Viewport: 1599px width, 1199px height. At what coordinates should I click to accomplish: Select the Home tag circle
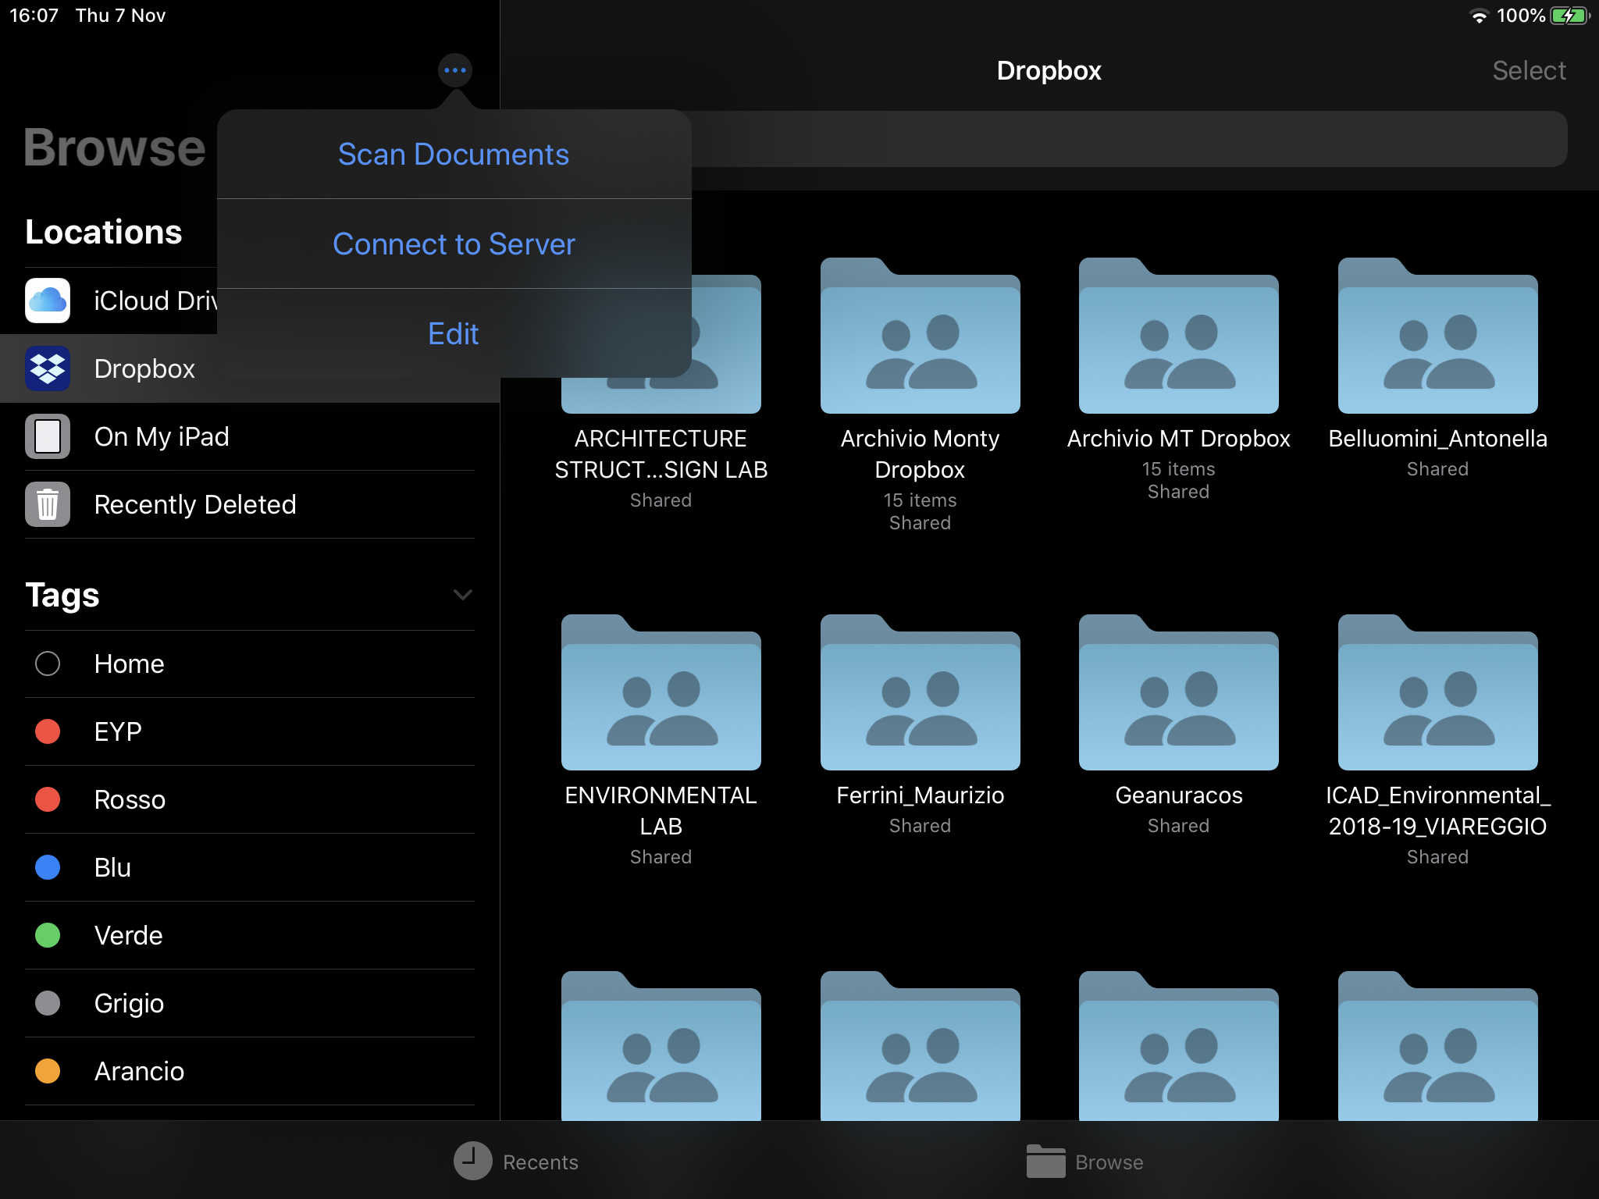[48, 664]
